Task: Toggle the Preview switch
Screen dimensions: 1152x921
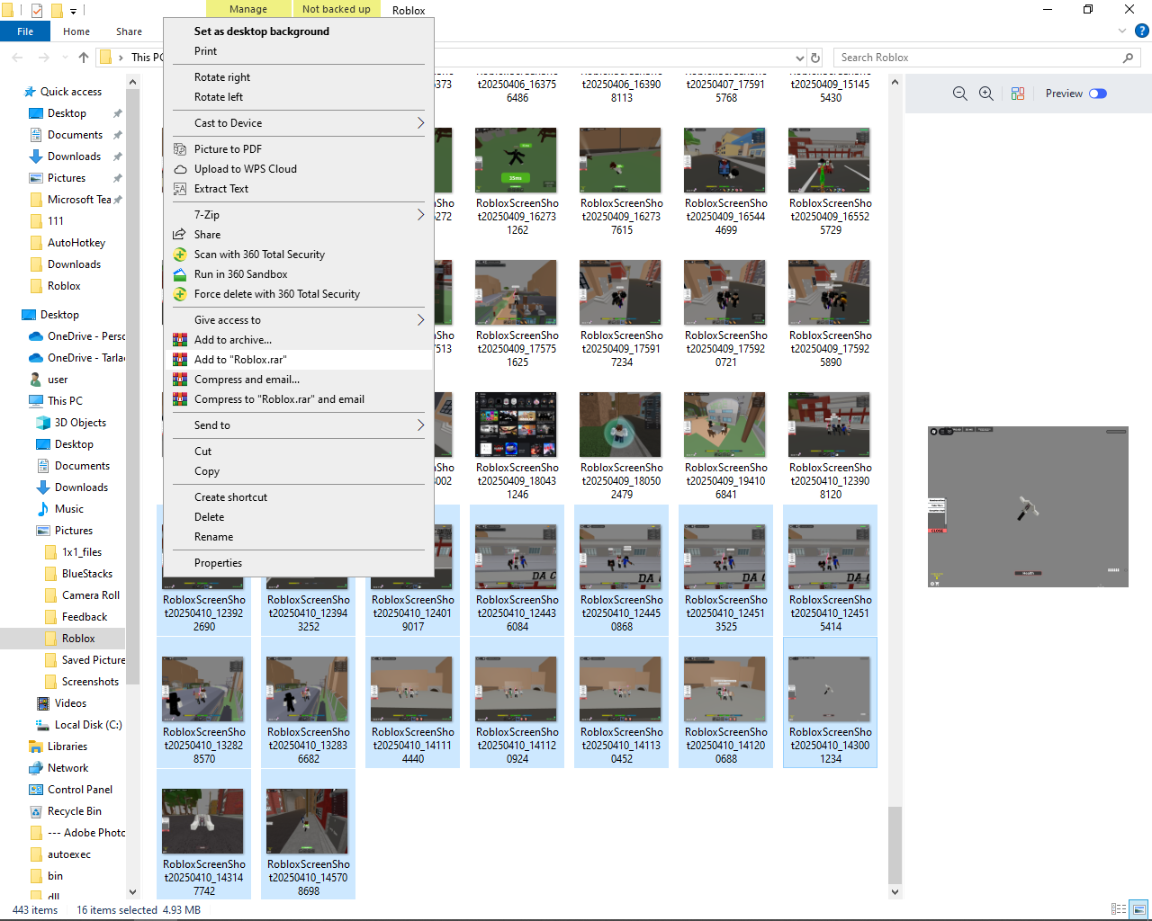Action: (1098, 94)
